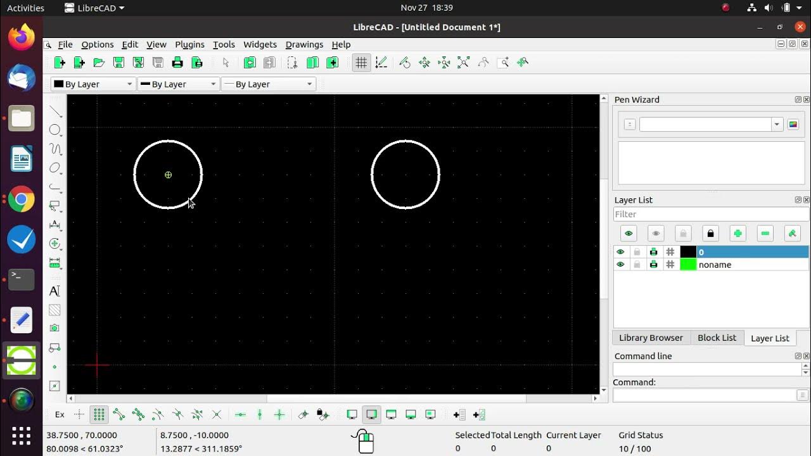Switch to the Block List tab

pos(717,338)
